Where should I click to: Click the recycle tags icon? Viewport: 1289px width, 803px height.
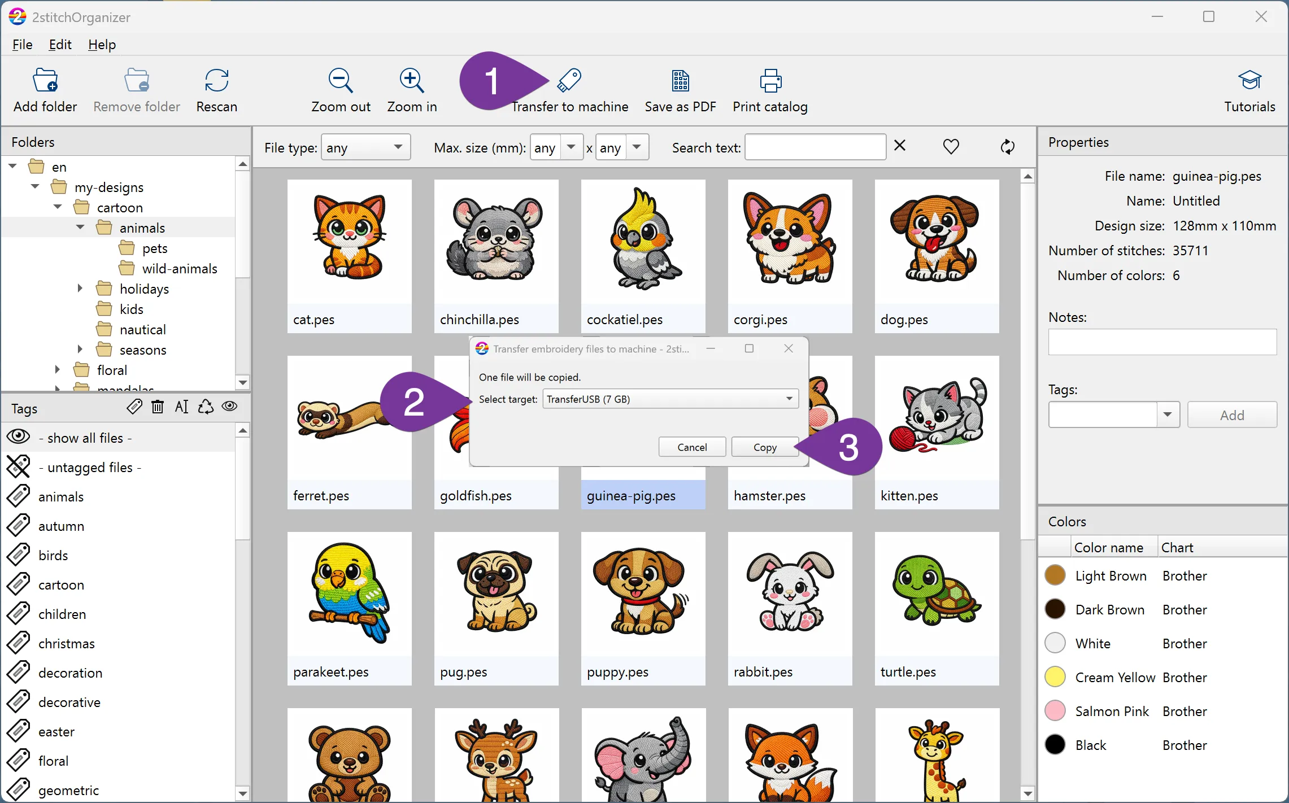[x=206, y=407]
